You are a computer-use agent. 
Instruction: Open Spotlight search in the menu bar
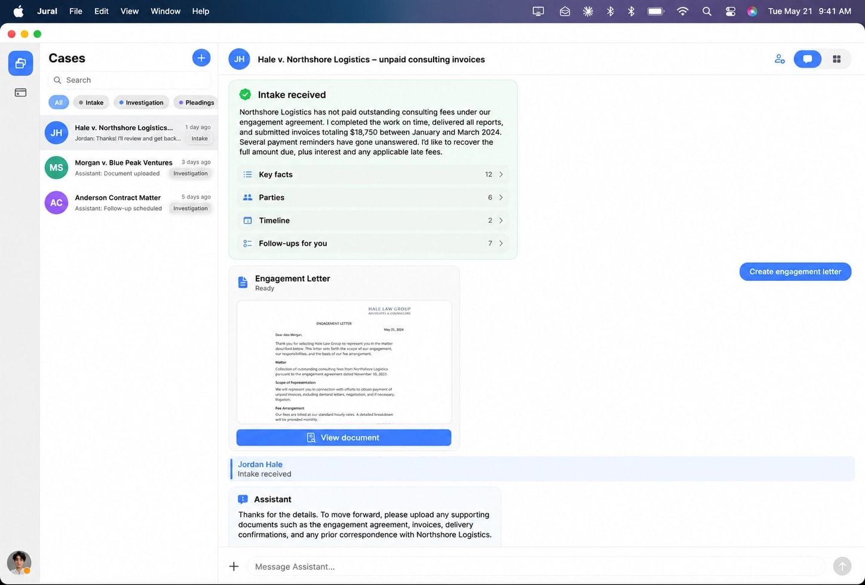pos(707,11)
